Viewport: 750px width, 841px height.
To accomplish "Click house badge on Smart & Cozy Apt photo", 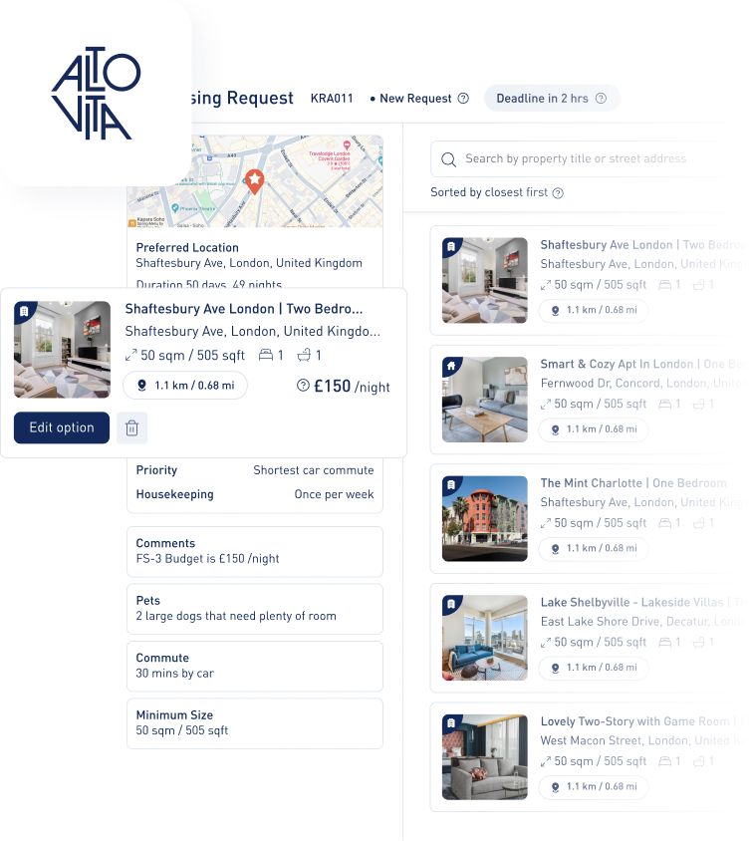I will pyautogui.click(x=451, y=366).
